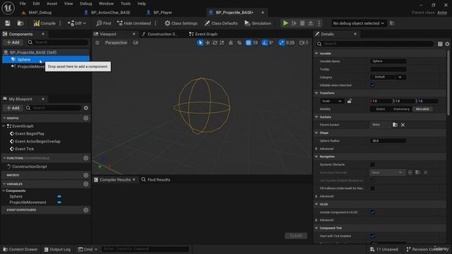Add a new function in My Blueprint

[86, 158]
